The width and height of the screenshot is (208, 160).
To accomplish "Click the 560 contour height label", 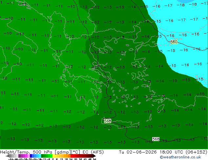I will [x=174, y=42].
